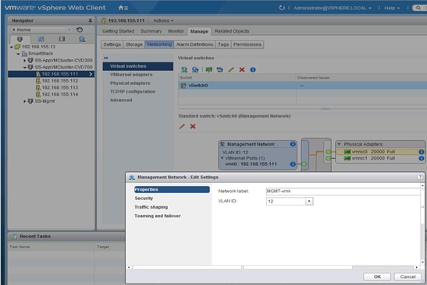The image size is (427, 285).
Task: Select vSwitch0 row in switch table
Action: pyautogui.click(x=302, y=86)
